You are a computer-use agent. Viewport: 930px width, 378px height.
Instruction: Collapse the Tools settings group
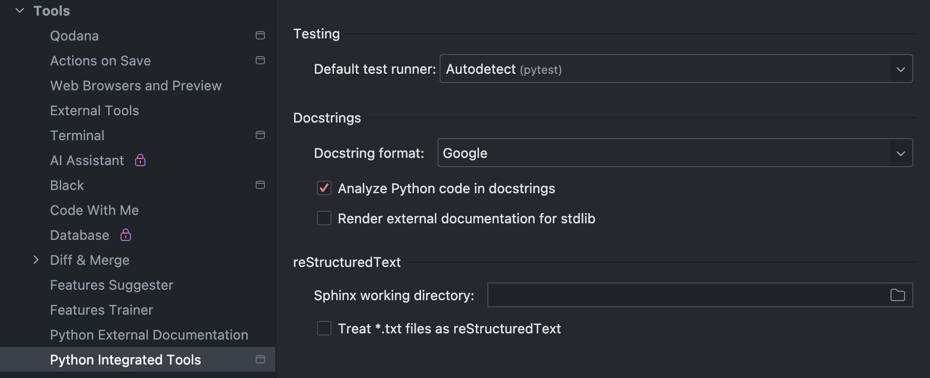(20, 10)
